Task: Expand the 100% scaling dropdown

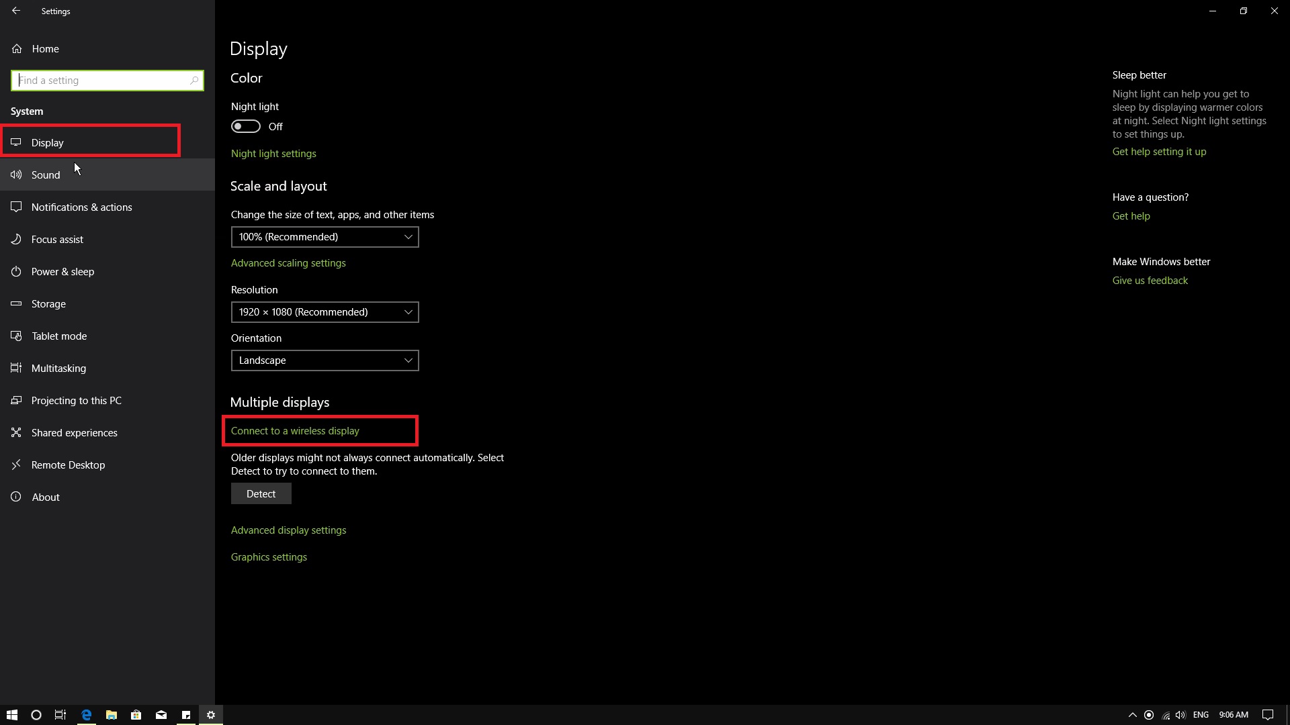Action: [x=325, y=237]
